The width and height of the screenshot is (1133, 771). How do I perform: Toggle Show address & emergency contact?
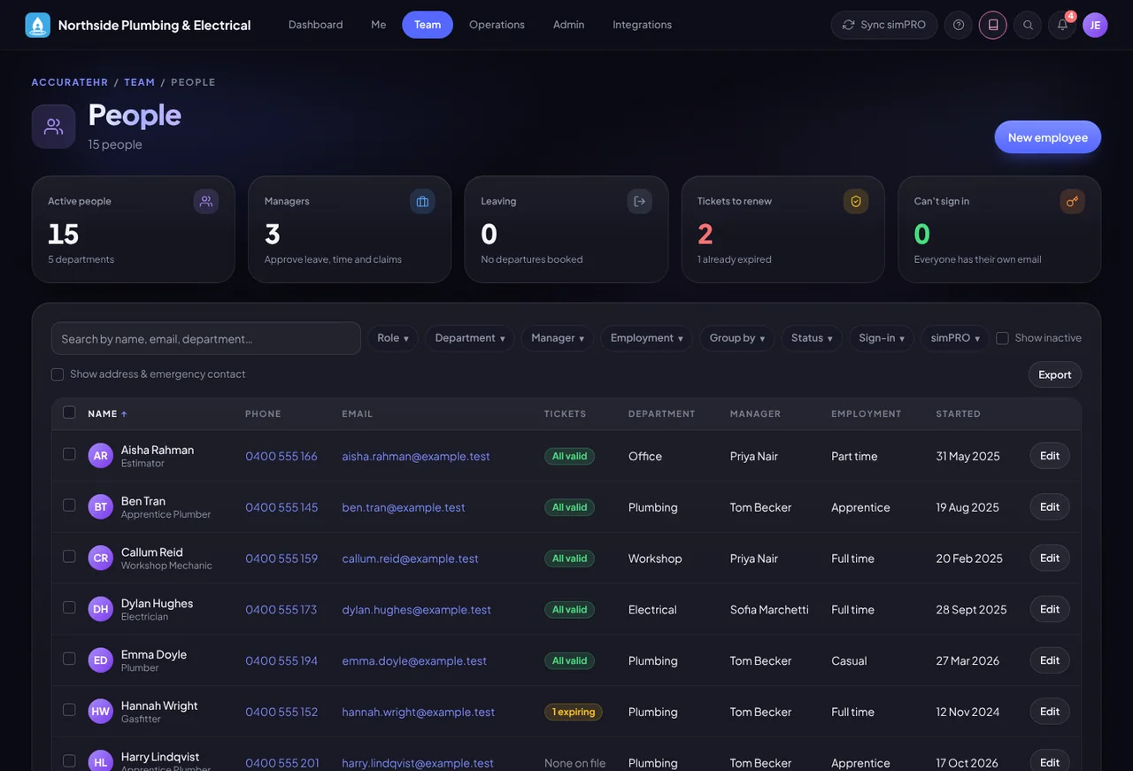[x=58, y=374]
